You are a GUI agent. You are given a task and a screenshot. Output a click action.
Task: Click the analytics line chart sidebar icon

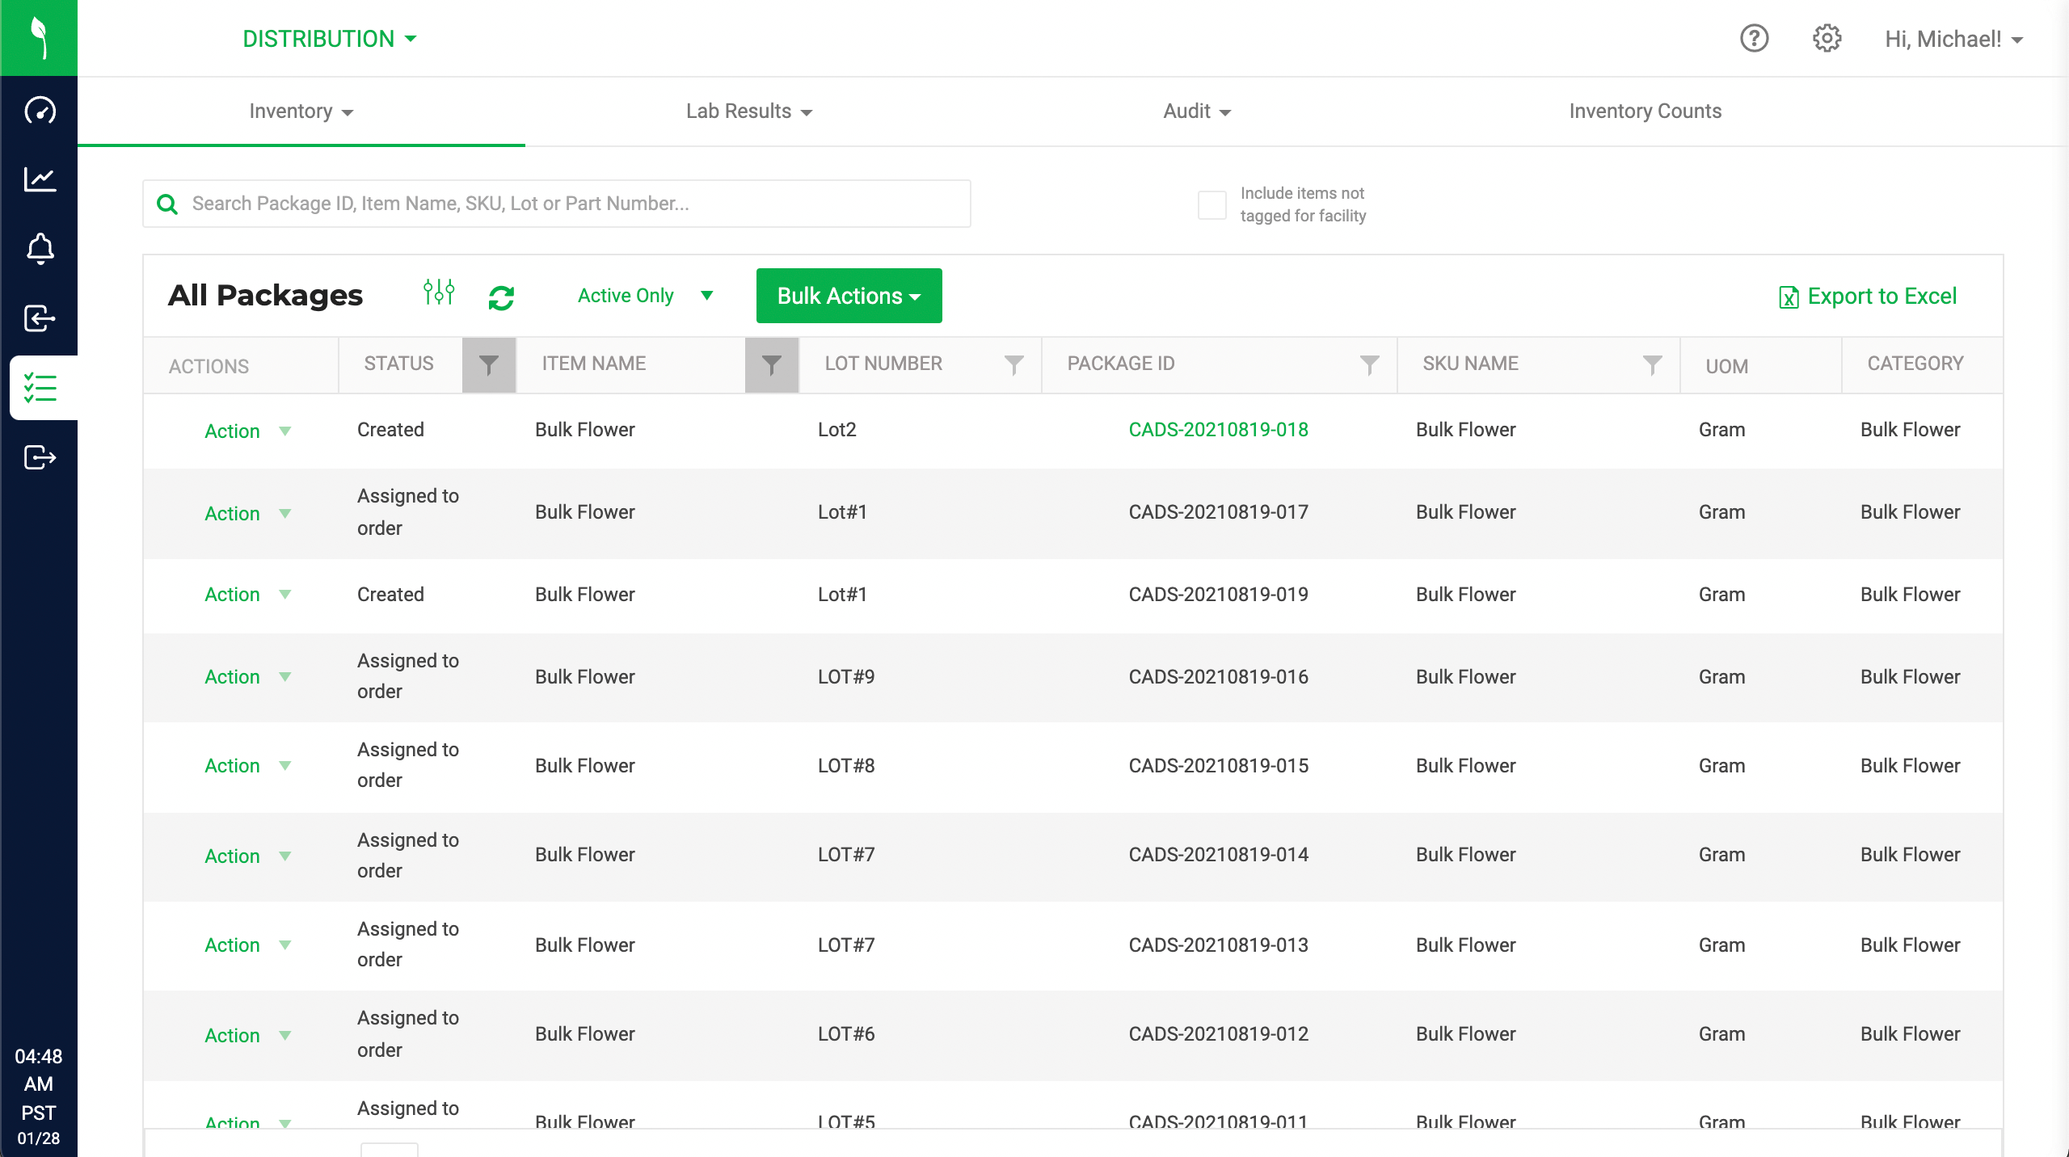pos(40,179)
